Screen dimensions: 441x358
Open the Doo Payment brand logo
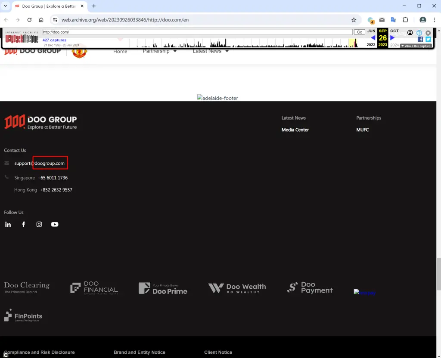click(x=310, y=287)
